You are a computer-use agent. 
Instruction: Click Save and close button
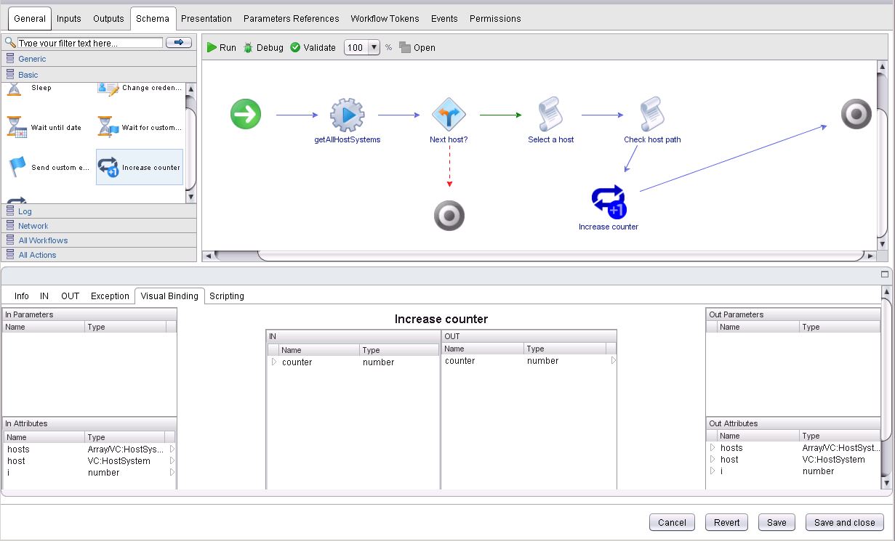(x=844, y=522)
